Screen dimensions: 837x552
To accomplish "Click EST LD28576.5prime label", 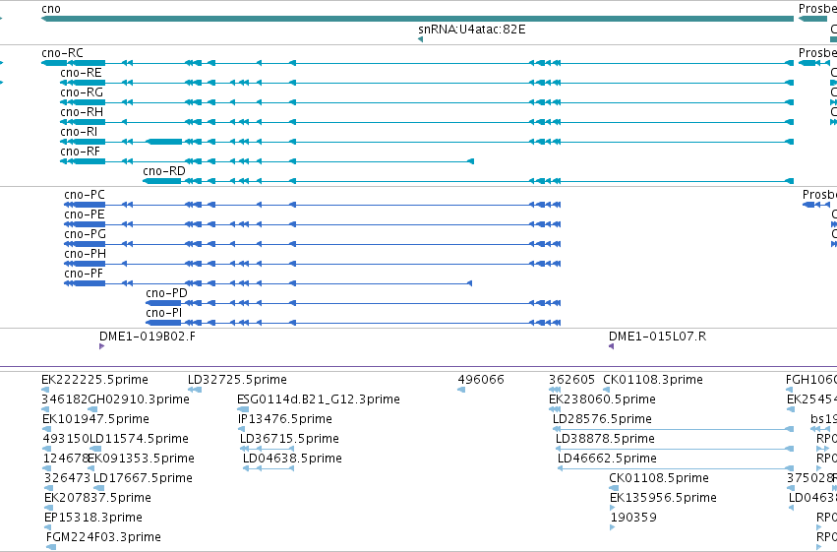I will 602,419.
